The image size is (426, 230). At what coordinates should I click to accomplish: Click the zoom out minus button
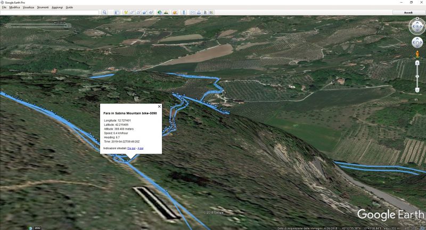coord(417,90)
